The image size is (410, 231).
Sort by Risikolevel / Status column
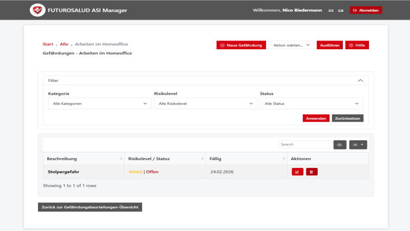165,159
